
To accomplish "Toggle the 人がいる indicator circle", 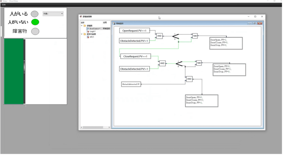I will pos(35,14).
